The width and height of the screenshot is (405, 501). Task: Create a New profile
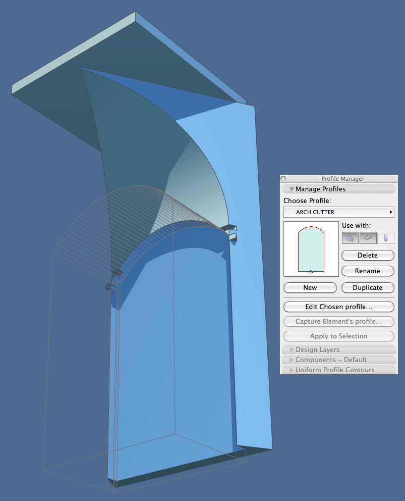310,287
